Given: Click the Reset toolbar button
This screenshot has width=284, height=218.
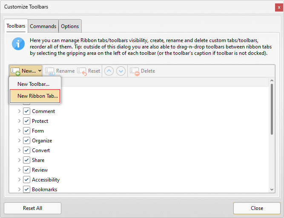Looking at the screenshot, I should pyautogui.click(x=89, y=71).
